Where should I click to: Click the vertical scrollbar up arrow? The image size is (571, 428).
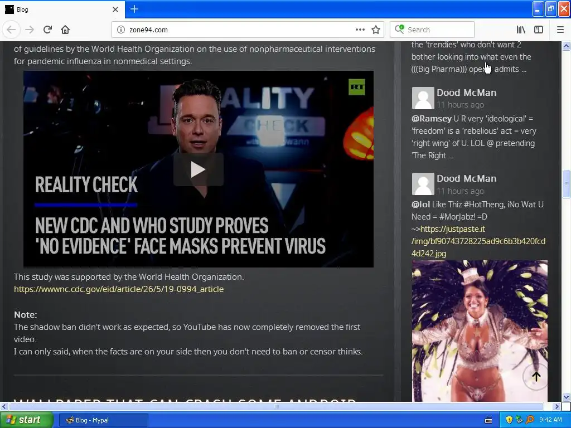click(x=567, y=46)
